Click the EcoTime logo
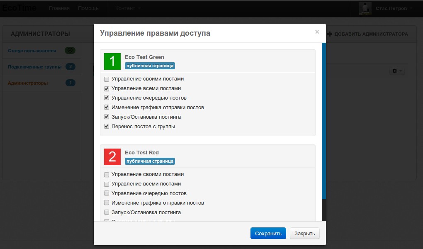 coord(19,8)
